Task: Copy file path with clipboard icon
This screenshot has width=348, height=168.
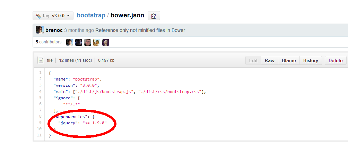Action: (154, 16)
